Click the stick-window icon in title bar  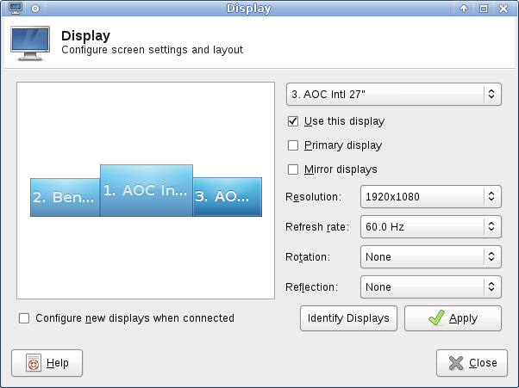point(35,9)
